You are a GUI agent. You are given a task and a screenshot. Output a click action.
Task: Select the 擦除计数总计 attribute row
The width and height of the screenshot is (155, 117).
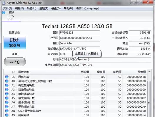click(x=76, y=94)
